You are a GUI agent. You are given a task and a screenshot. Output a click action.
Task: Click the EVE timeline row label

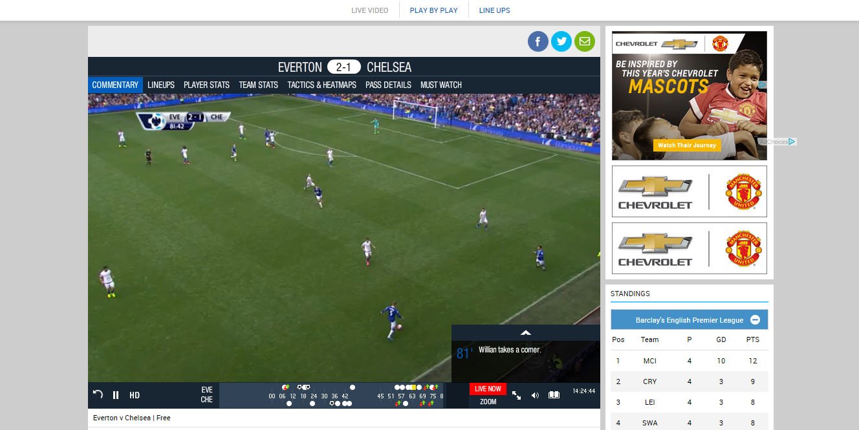(x=207, y=390)
